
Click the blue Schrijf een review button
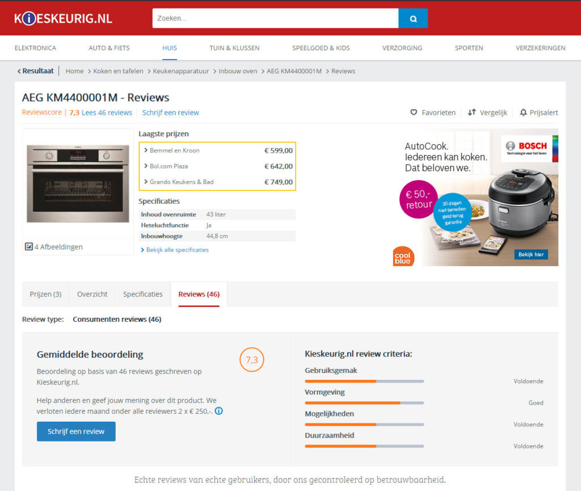(x=76, y=431)
